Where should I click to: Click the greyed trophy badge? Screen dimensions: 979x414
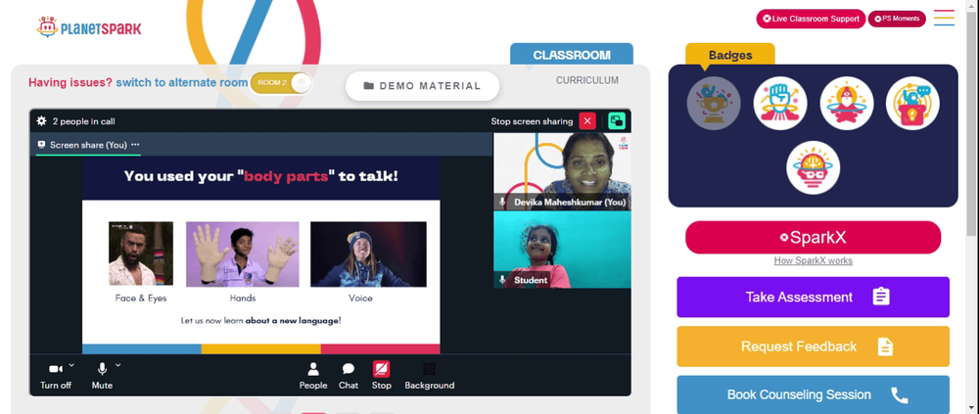point(714,103)
